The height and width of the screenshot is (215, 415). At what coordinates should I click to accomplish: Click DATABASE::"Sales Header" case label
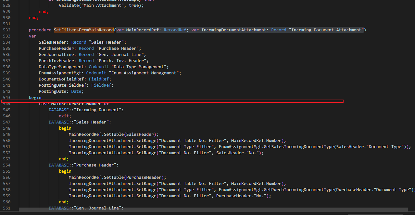click(80, 122)
